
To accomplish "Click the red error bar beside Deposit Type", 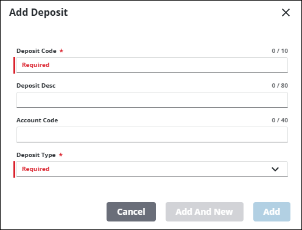I will (x=14, y=169).
